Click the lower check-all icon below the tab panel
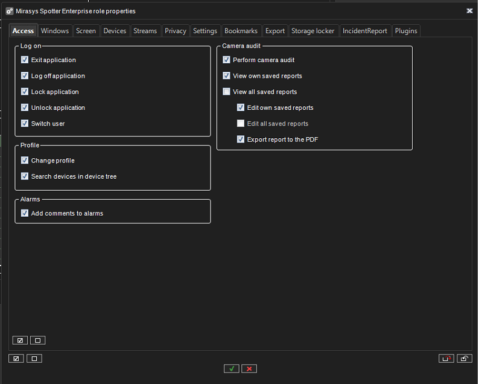 click(x=16, y=359)
